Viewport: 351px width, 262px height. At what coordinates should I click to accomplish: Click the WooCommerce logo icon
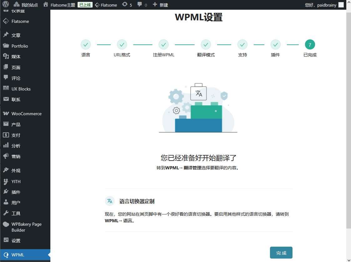pos(6,114)
